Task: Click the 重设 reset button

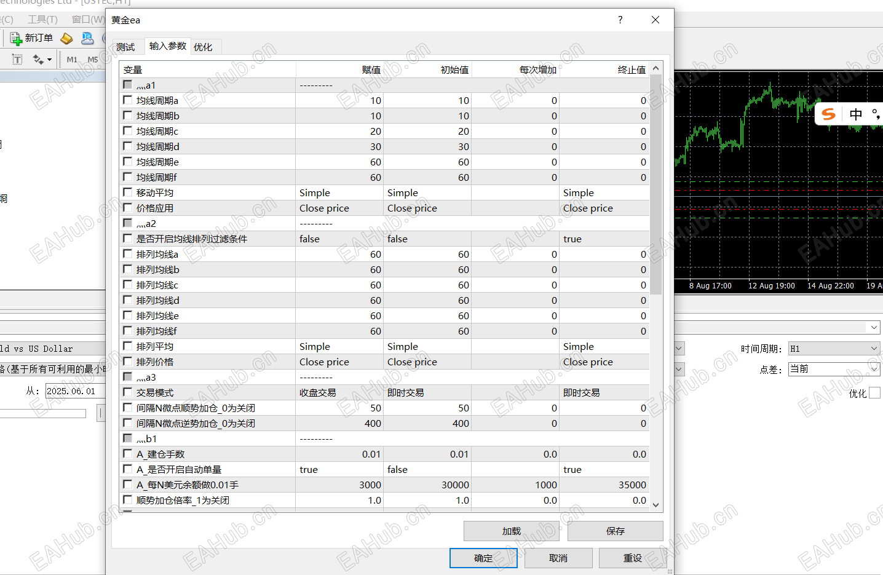Action: pos(633,558)
